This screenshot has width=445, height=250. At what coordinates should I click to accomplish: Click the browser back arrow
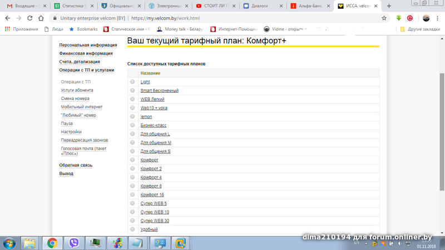[7, 18]
